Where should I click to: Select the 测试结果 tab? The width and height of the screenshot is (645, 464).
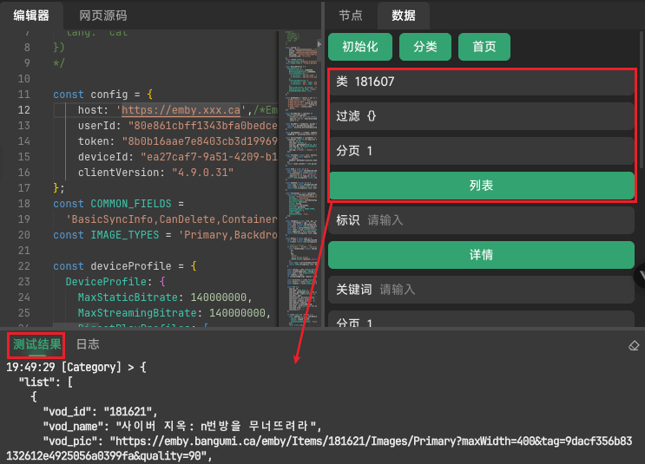(x=36, y=344)
